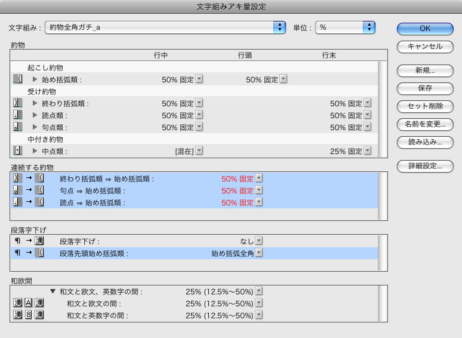Open 終わり括弧類 行中 value dropdown

pyautogui.click(x=199, y=103)
